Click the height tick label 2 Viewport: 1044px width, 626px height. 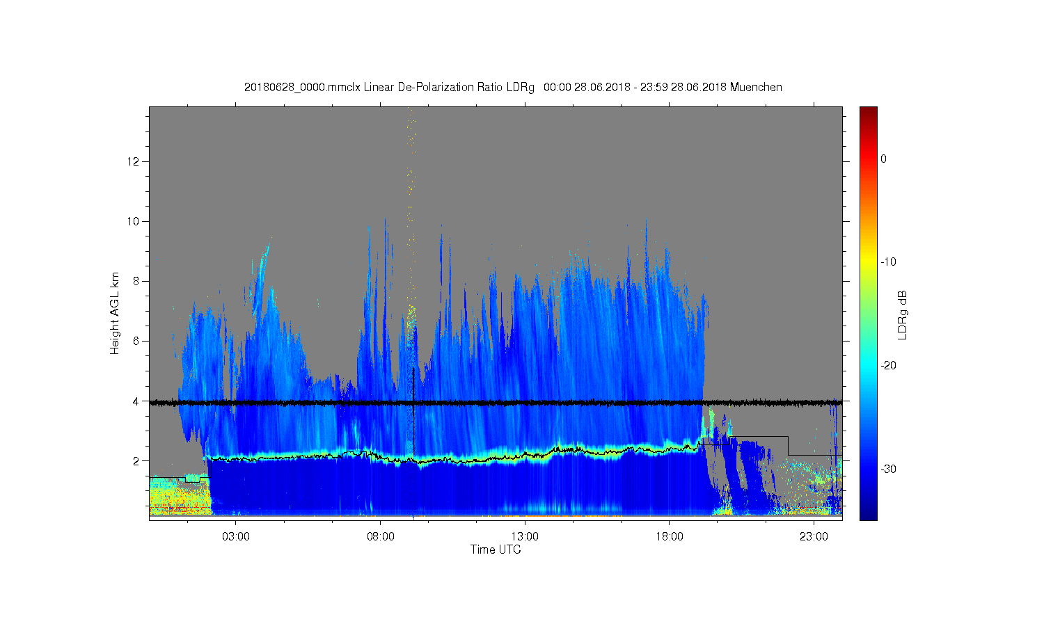(x=136, y=461)
